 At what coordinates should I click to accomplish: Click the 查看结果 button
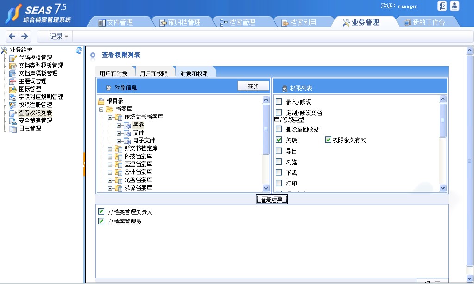point(272,199)
